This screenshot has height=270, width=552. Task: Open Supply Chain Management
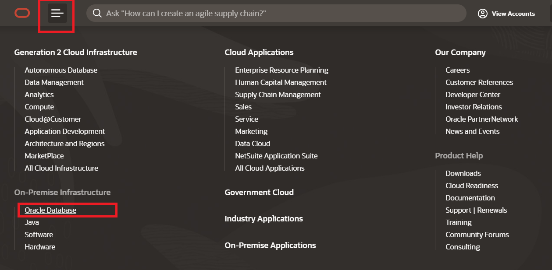click(278, 95)
